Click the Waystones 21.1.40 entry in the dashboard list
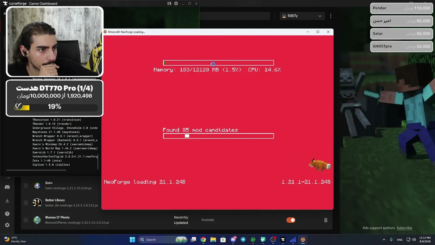The width and height of the screenshot is (435, 245). tap(56, 132)
